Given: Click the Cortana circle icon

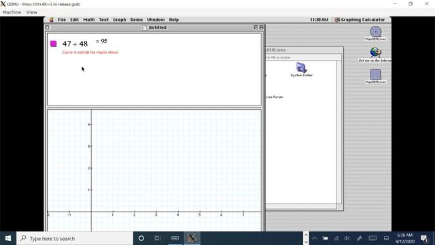Looking at the screenshot, I should (141, 238).
